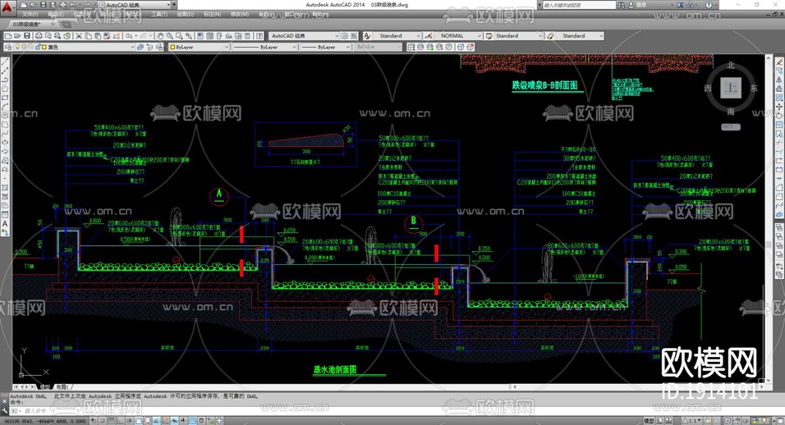Open Layer Properties Manager icon

pos(8,47)
